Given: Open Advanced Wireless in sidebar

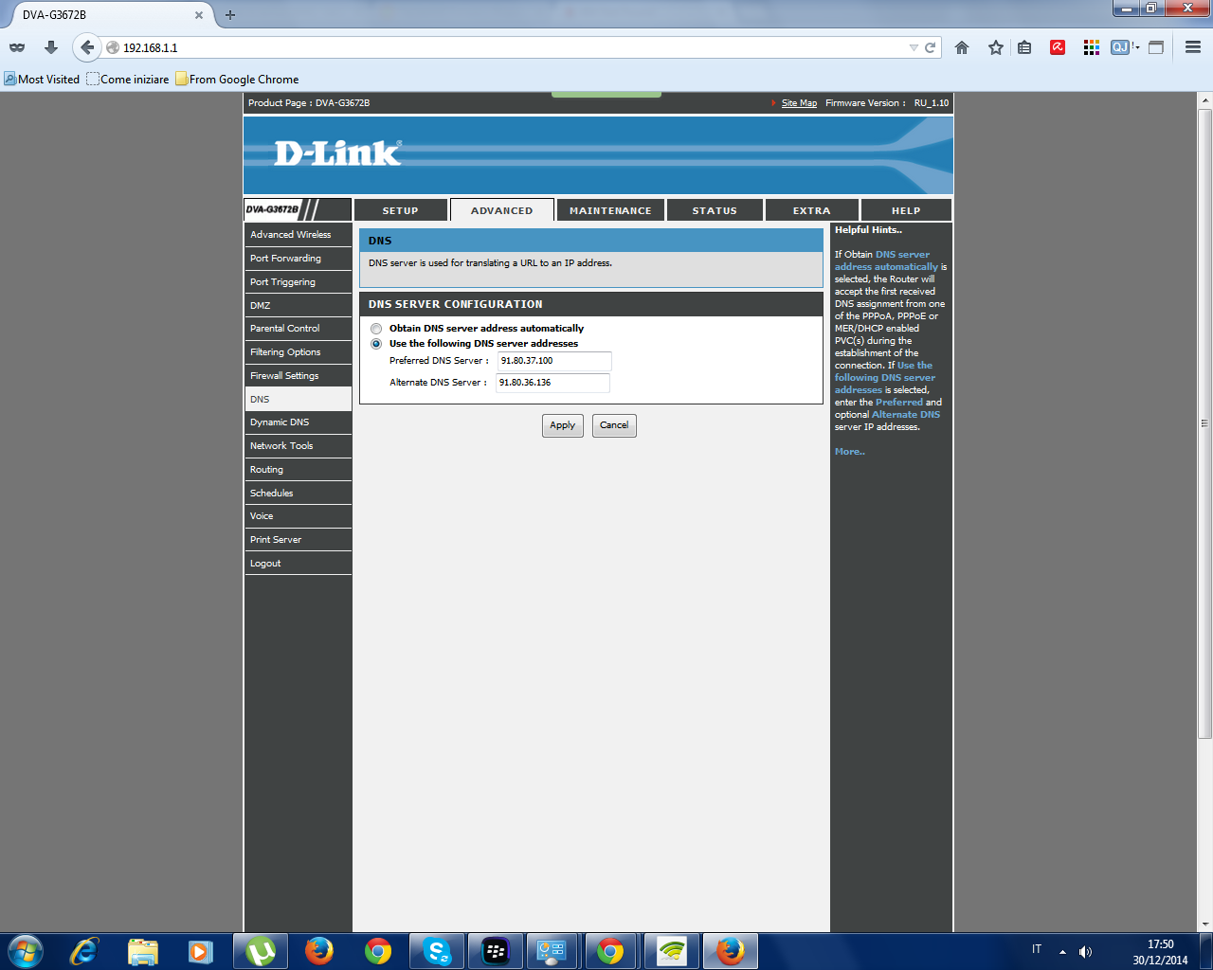Looking at the screenshot, I should pyautogui.click(x=298, y=234).
